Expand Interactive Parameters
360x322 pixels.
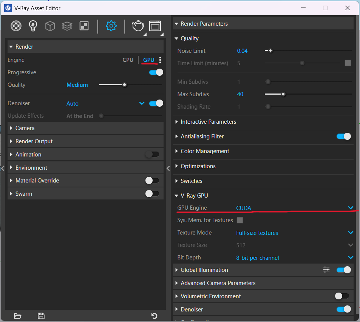(263, 122)
